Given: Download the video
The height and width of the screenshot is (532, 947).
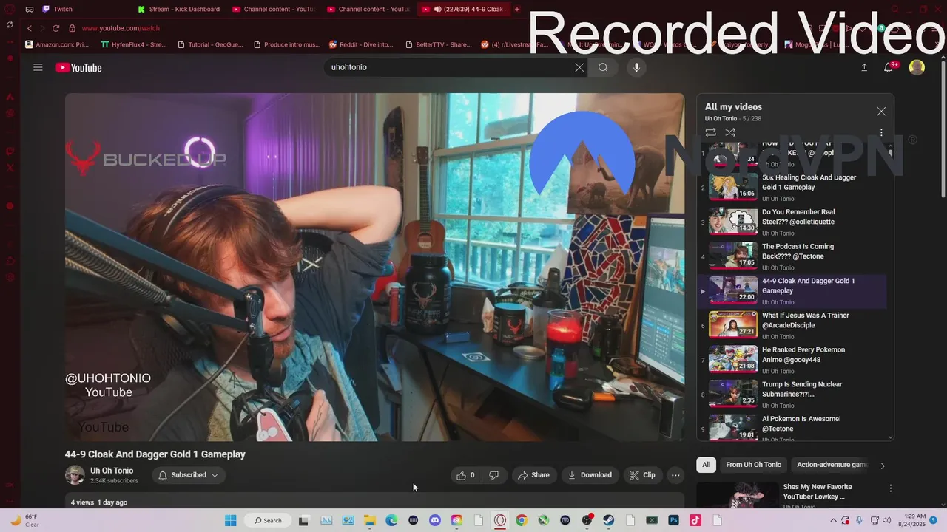Looking at the screenshot, I should coord(590,475).
